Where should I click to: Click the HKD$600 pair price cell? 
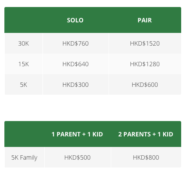click(x=145, y=85)
